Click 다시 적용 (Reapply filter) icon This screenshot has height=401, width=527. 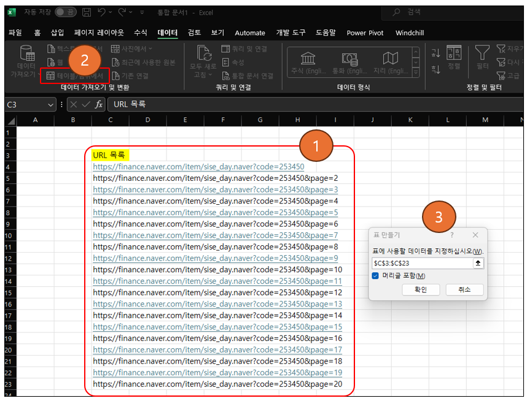click(501, 63)
